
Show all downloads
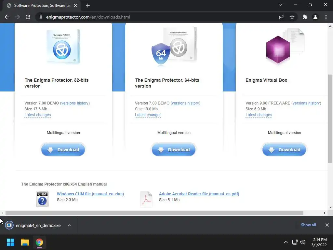308,225
